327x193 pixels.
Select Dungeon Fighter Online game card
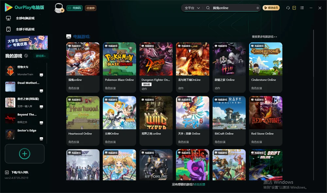pos(156,67)
